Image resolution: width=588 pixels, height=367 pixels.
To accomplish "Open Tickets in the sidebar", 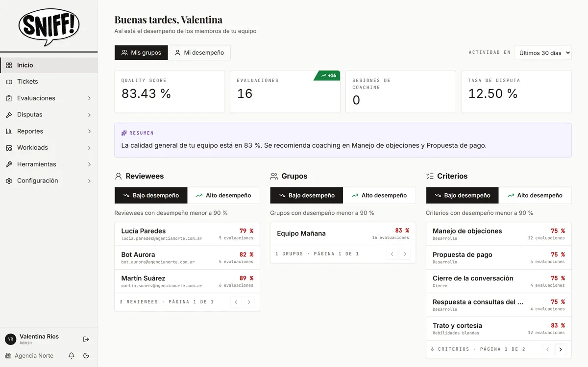I will pos(49,82).
